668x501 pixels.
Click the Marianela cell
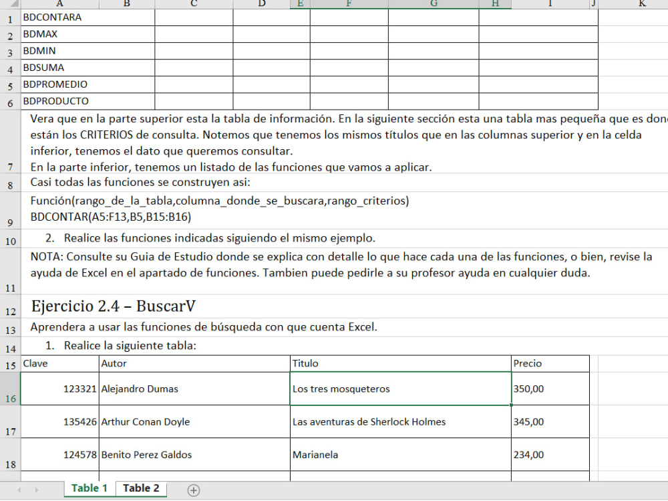click(400, 454)
